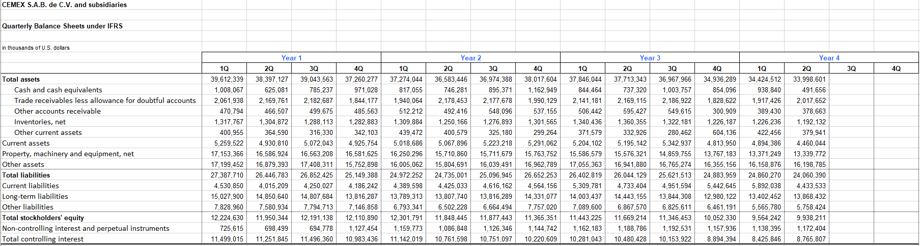
Task: Click the other assets value 17,055,363
Action: (586, 164)
